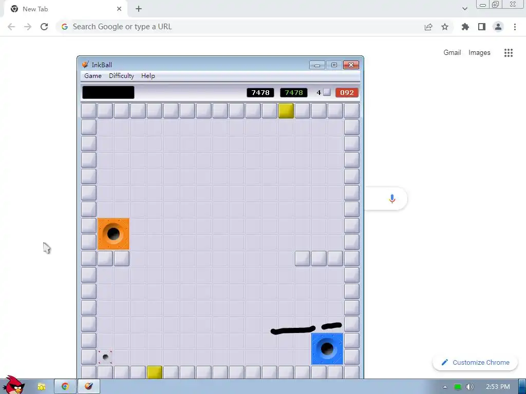Click the InkBall title bar icon
The width and height of the screenshot is (526, 394).
tap(86, 65)
